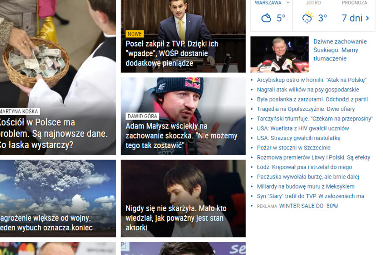Click the Suski video thumbnail
The width and height of the screenshot is (383, 255).
coord(279,54)
